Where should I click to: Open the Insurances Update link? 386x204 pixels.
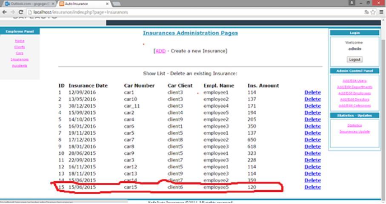tap(355, 131)
